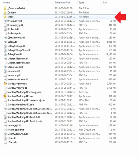Screen dimensions: 139x157
Task: Toggle the sort arrow above Name column
Action: 28,1
